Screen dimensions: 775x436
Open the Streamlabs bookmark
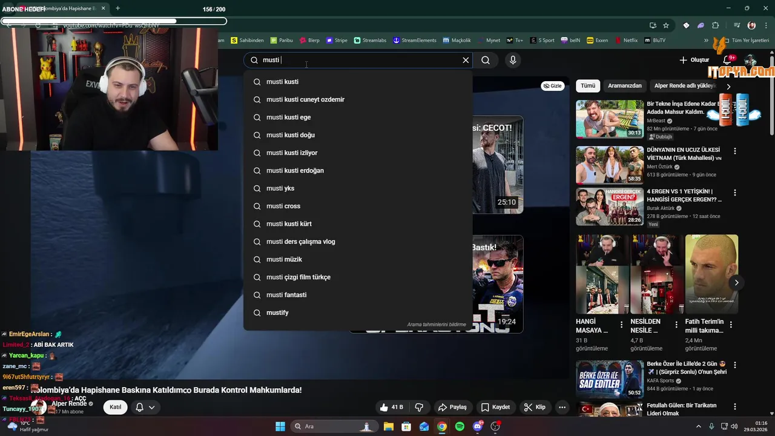coord(370,40)
